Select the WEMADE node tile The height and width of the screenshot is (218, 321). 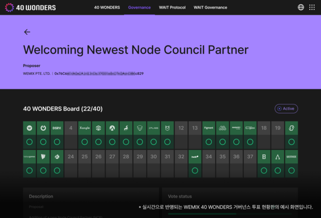coord(291,156)
